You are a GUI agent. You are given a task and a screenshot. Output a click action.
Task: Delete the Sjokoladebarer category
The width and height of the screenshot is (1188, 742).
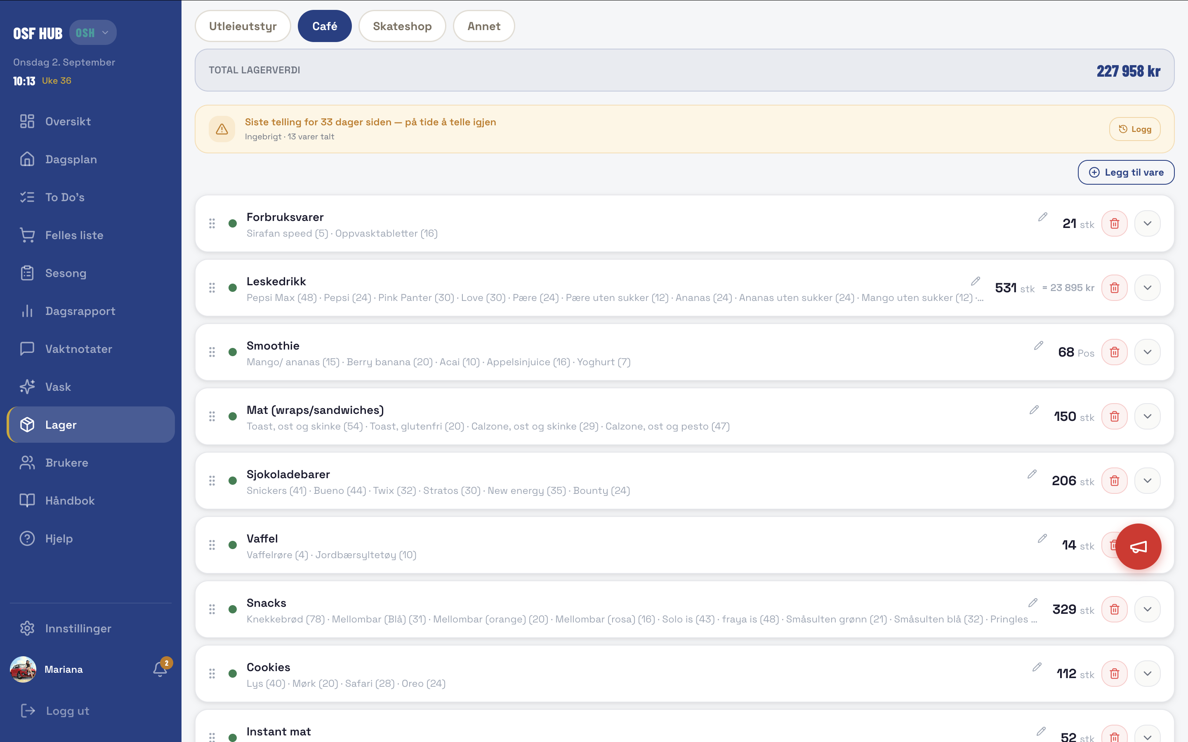(x=1114, y=480)
